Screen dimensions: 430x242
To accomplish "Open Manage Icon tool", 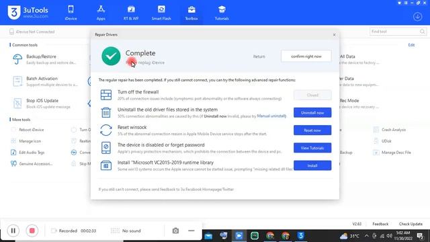I will click(x=26, y=141).
